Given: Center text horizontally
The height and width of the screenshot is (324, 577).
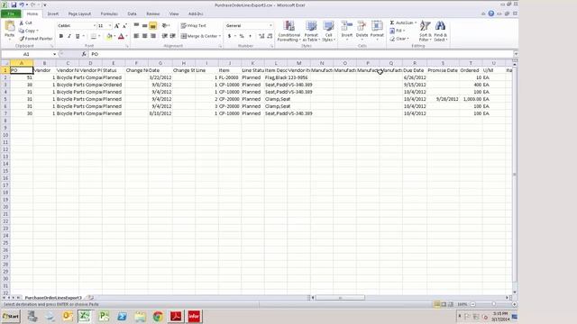Looking at the screenshot, I should click(x=144, y=36).
